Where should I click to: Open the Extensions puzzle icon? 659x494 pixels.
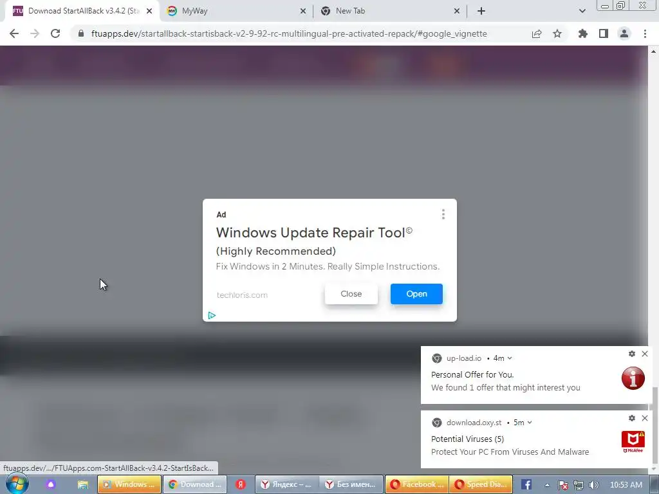[583, 33]
